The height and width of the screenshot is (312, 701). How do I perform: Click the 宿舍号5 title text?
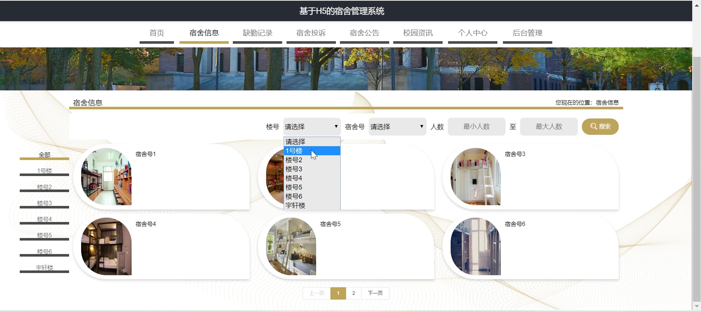[x=330, y=224]
